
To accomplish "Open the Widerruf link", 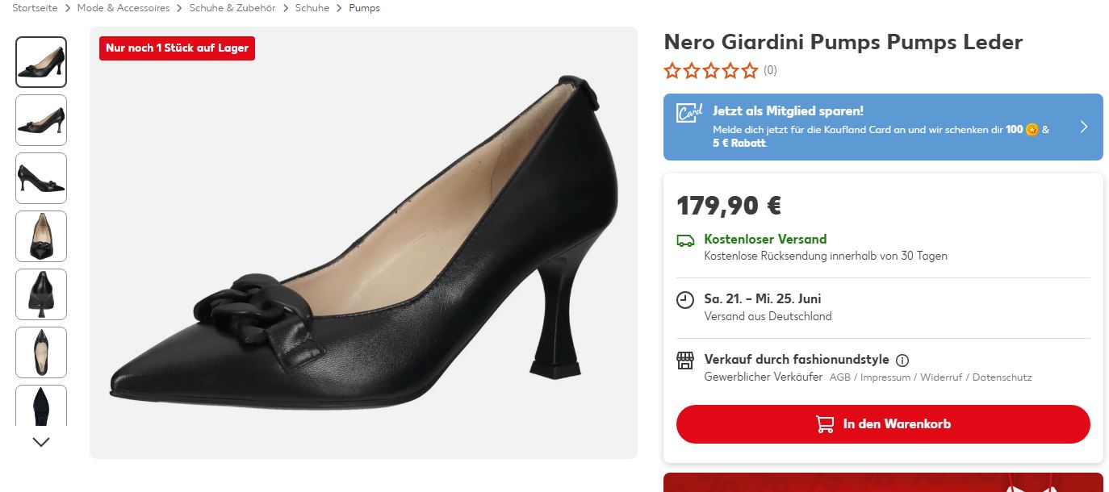I will pyautogui.click(x=940, y=377).
